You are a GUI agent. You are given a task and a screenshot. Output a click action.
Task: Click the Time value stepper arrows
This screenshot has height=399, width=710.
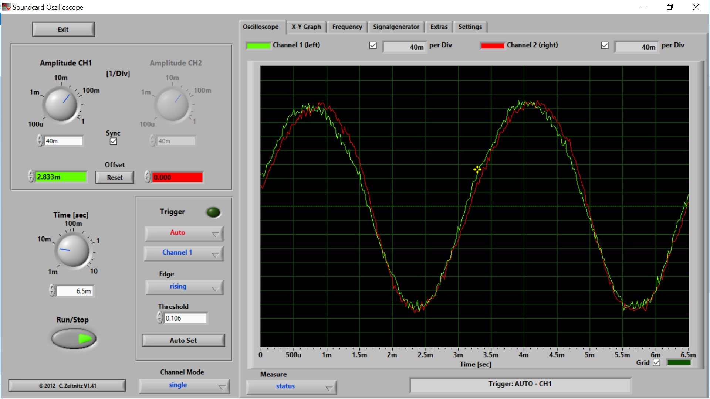(52, 291)
